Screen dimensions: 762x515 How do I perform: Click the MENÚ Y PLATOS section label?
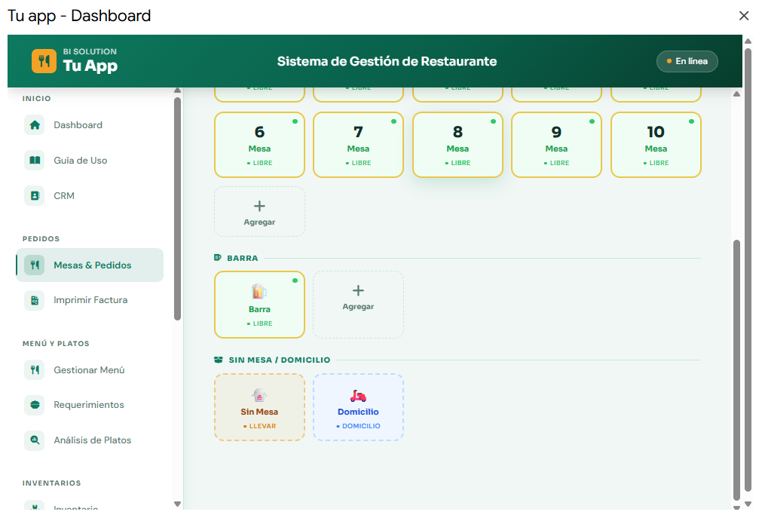56,343
